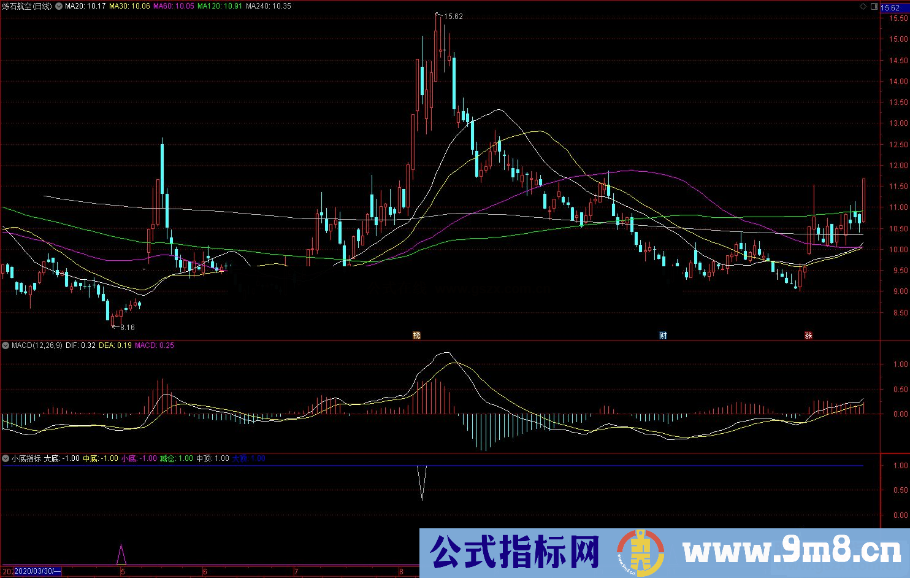Click the 中底: -1.00 value
The height and width of the screenshot is (578, 910).
[101, 458]
